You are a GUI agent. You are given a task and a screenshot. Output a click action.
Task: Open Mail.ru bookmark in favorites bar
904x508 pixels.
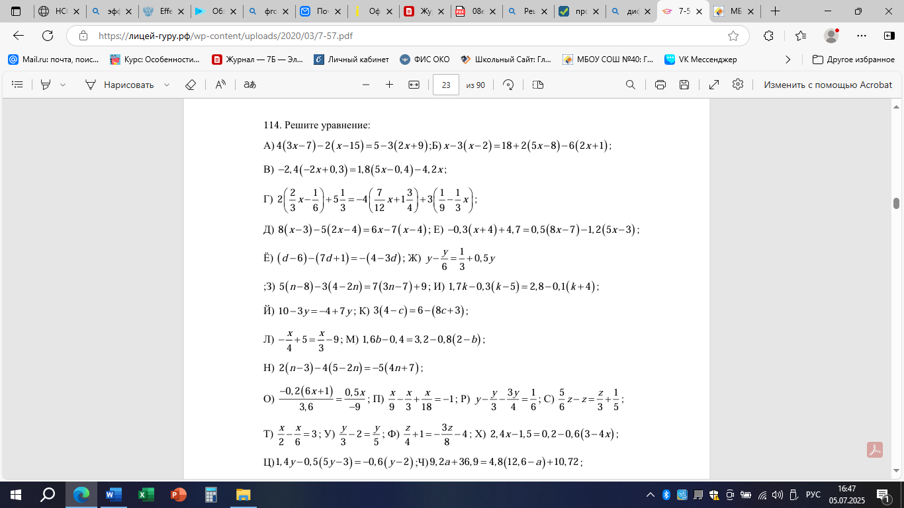[x=53, y=60]
